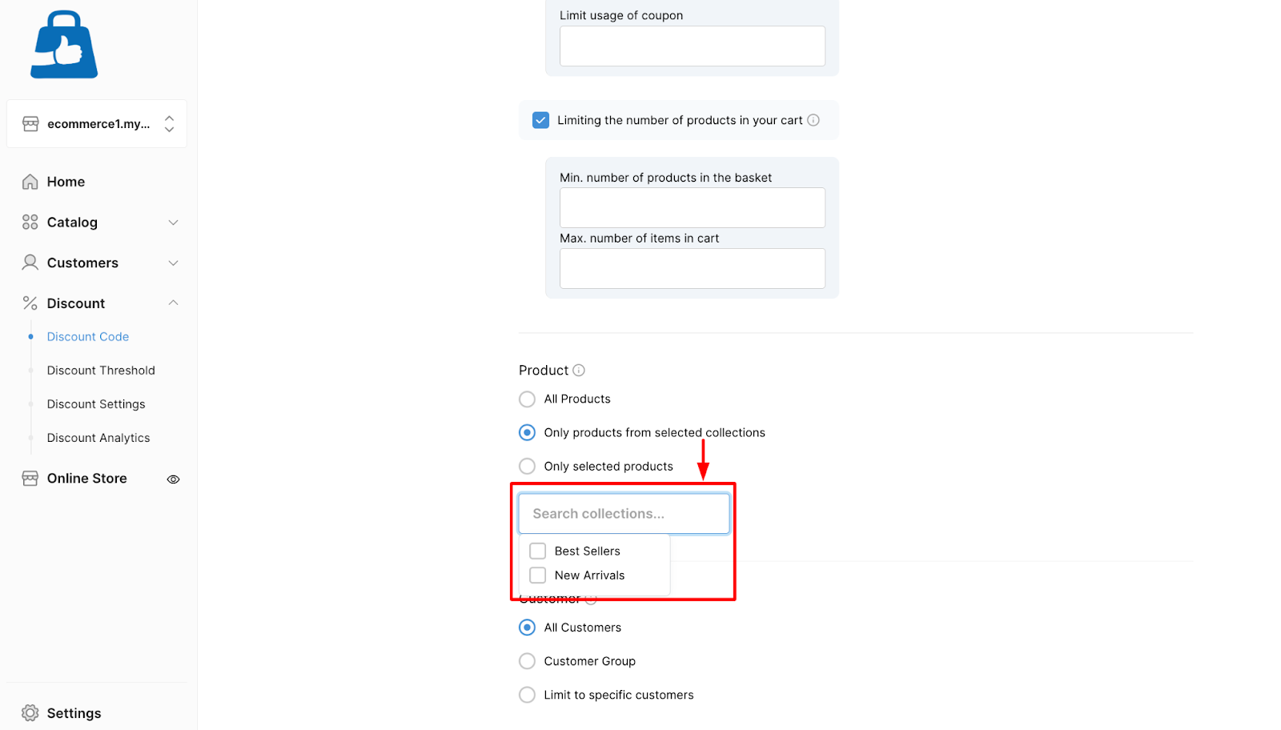Click the Online Store storefront icon
The width and height of the screenshot is (1281, 730).
[x=30, y=478]
